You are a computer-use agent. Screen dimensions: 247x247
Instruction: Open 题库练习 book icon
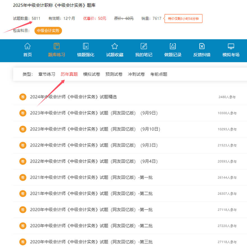click(x=57, y=46)
